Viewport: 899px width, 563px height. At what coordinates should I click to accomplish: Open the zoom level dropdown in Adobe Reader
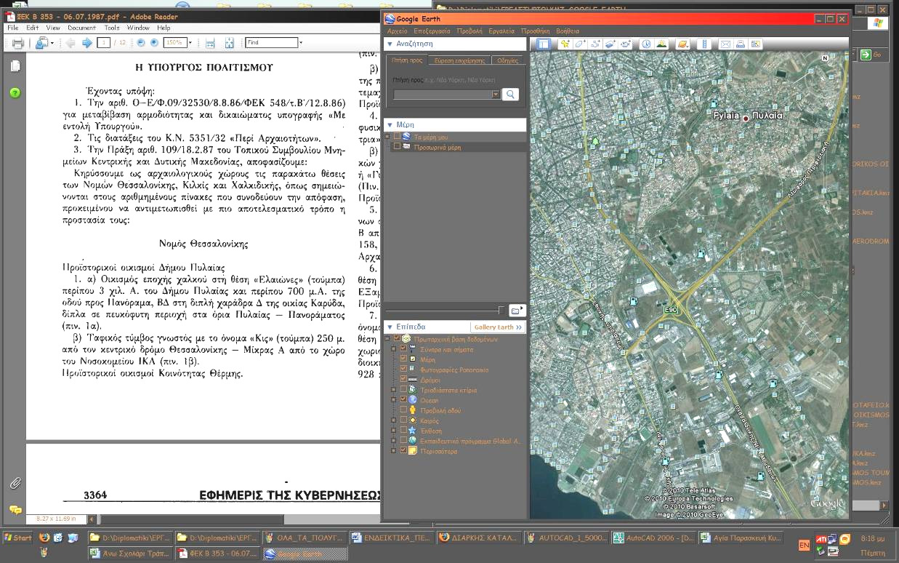pos(190,43)
